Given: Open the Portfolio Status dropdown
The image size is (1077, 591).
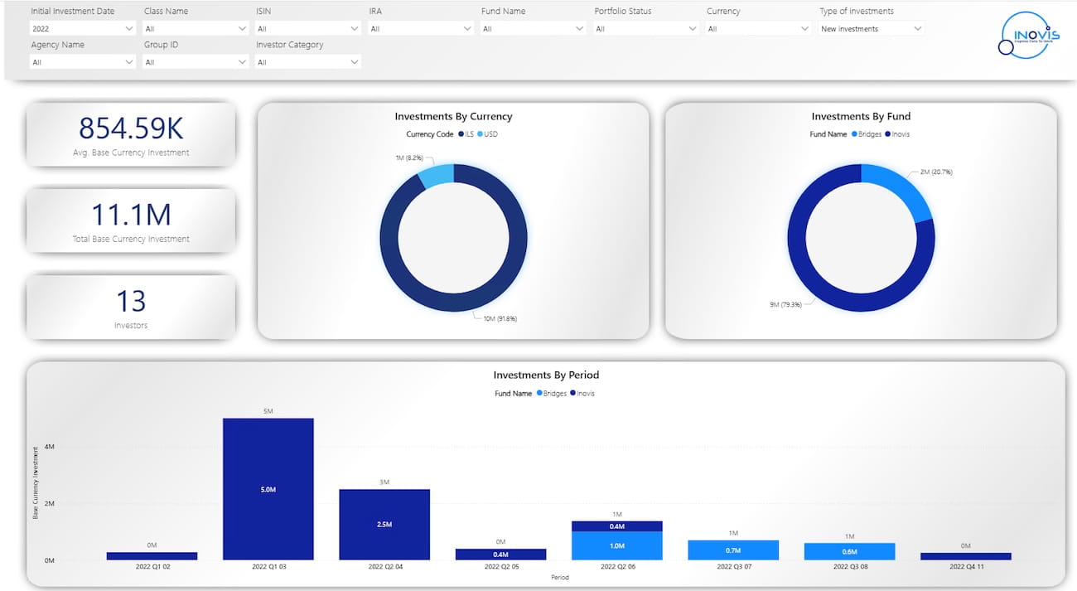Looking at the screenshot, I should tap(645, 29).
